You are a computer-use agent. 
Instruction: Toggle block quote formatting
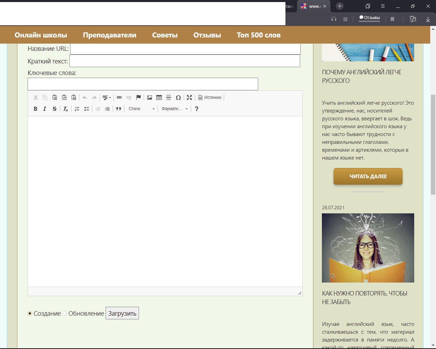pos(119,109)
